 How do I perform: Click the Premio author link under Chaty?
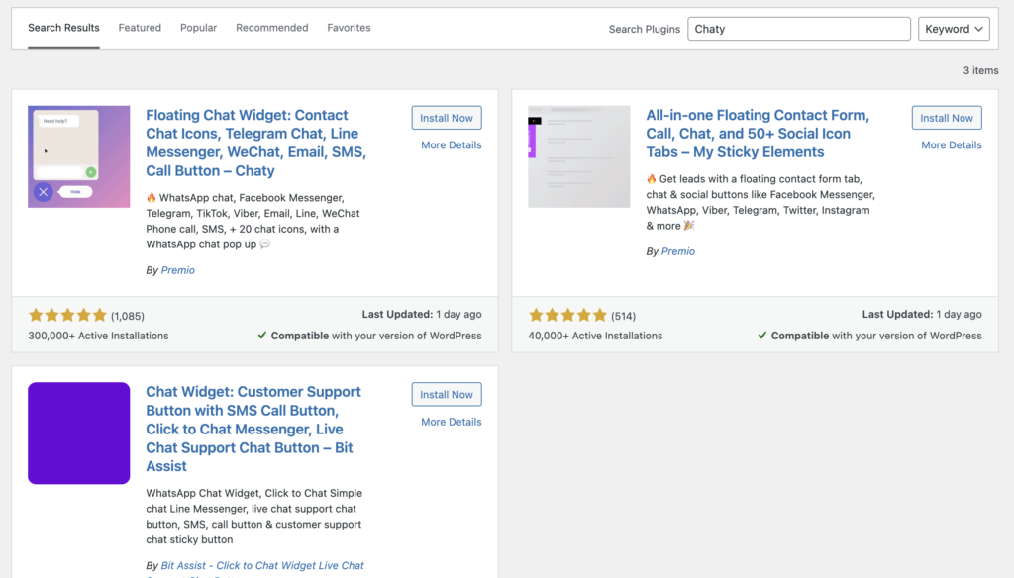click(177, 269)
